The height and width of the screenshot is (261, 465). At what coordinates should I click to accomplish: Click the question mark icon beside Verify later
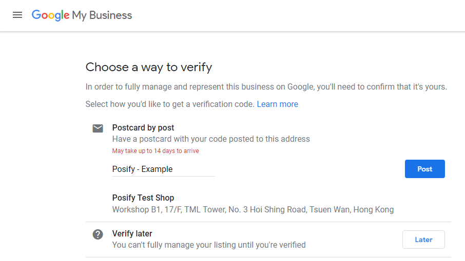(x=98, y=234)
